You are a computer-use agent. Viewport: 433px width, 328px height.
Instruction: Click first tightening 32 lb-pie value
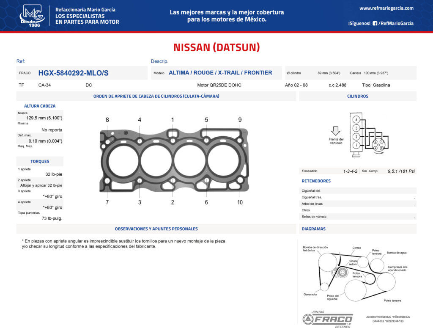54,174
